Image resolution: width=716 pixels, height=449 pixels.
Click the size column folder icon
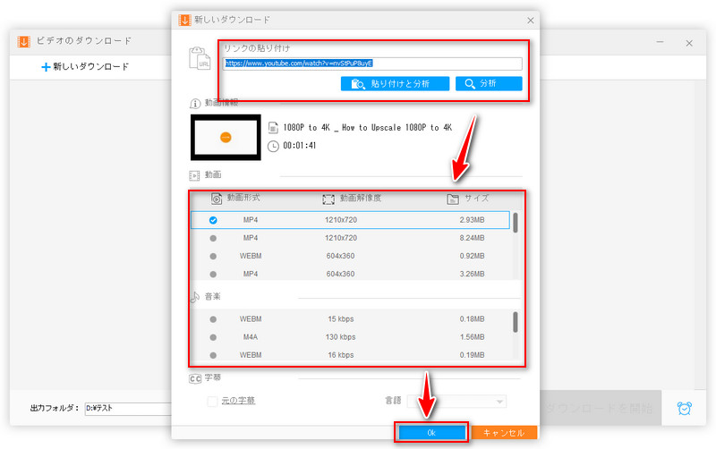click(x=453, y=199)
